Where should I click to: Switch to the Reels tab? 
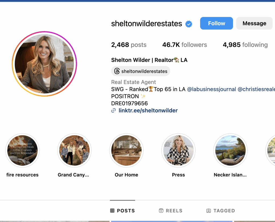[171, 211]
